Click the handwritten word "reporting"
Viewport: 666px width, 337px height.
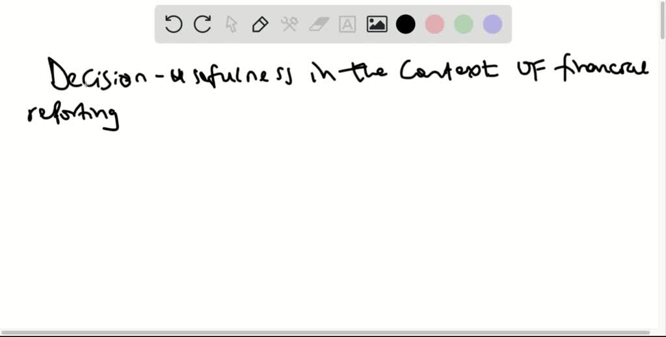(x=73, y=116)
